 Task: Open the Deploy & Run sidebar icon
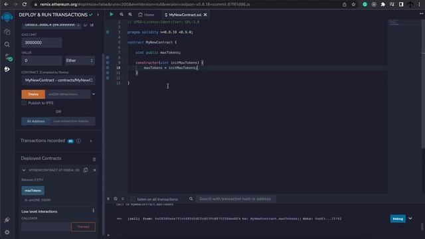(7, 69)
